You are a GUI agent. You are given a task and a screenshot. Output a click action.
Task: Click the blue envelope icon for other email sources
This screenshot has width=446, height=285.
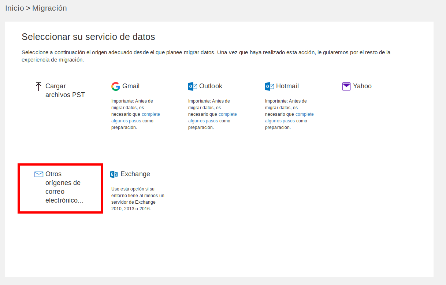pyautogui.click(x=39, y=174)
